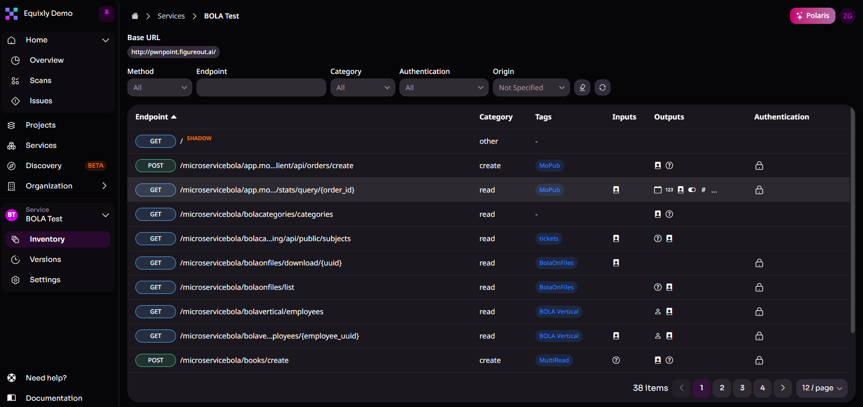Screen dimensions: 863x407
Task: Click the input icon in the stats/query row
Action: pos(616,190)
